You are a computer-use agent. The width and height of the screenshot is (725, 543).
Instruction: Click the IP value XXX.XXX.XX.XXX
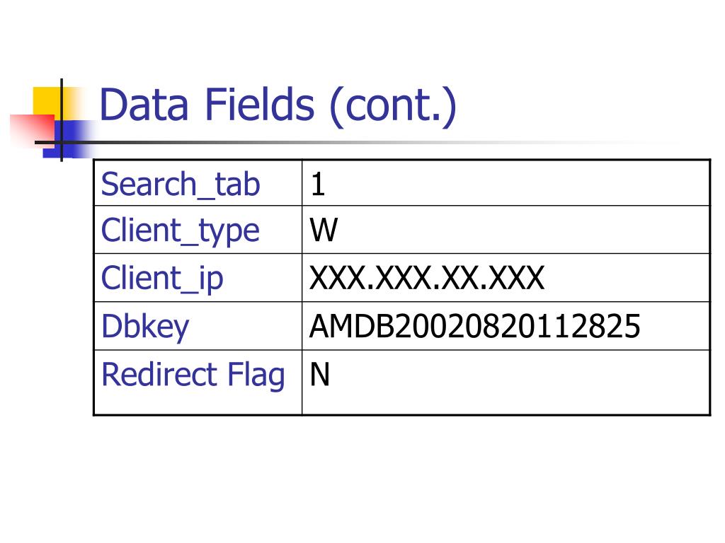pyautogui.click(x=427, y=278)
